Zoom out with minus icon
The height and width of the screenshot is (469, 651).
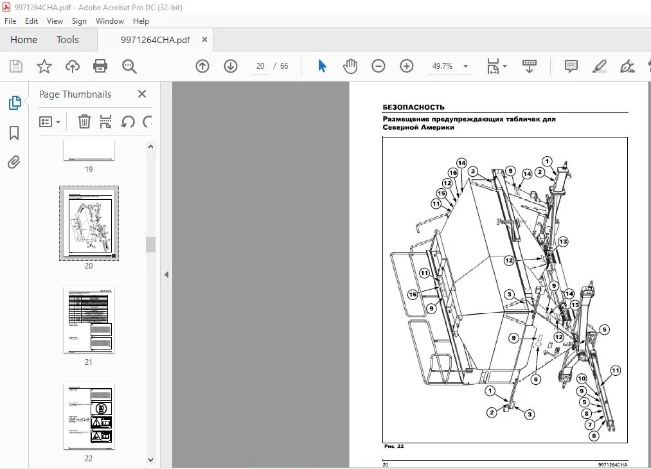(x=379, y=66)
